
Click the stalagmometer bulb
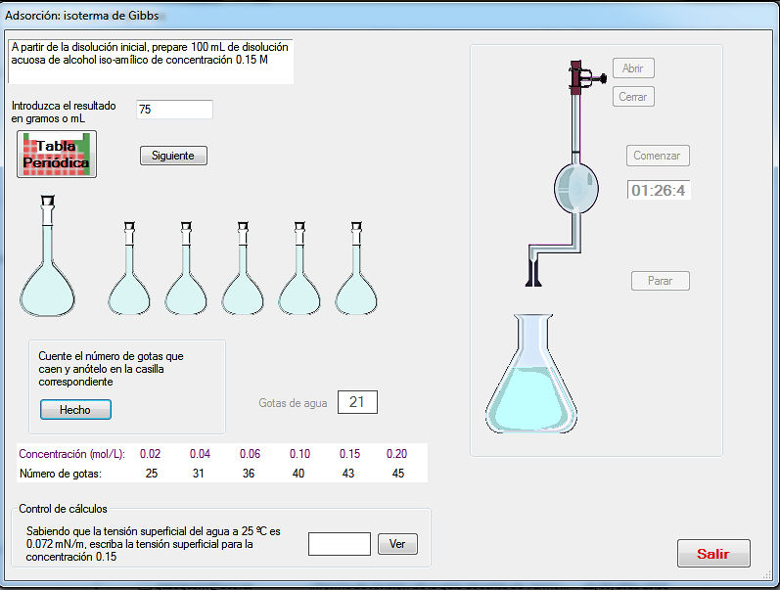(x=575, y=188)
